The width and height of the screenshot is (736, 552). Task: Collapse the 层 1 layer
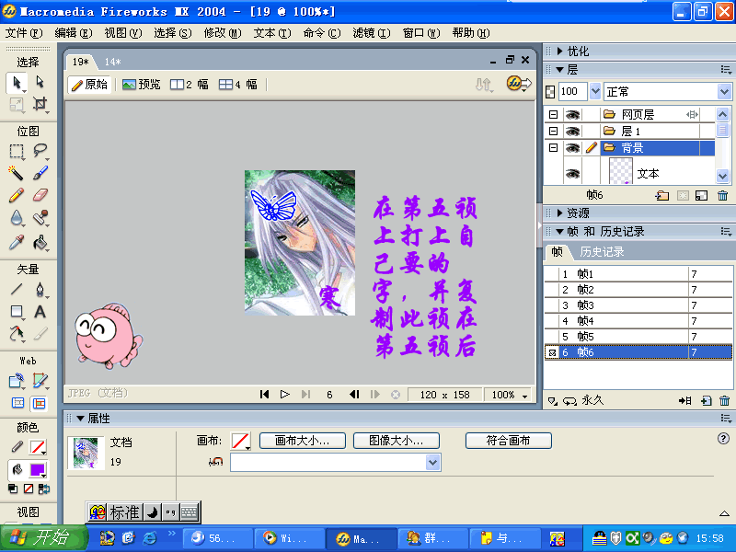tap(554, 131)
